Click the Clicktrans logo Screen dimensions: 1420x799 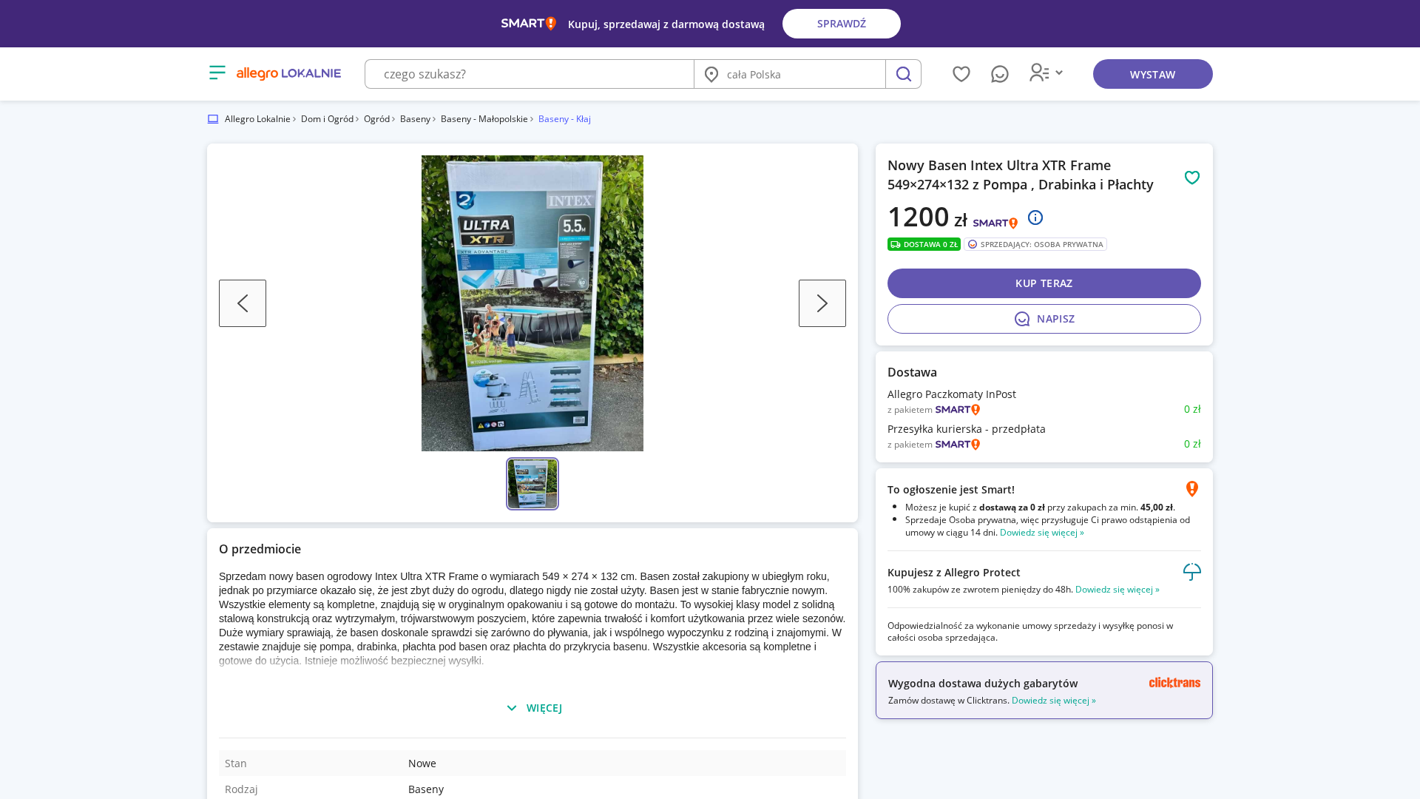point(1174,683)
